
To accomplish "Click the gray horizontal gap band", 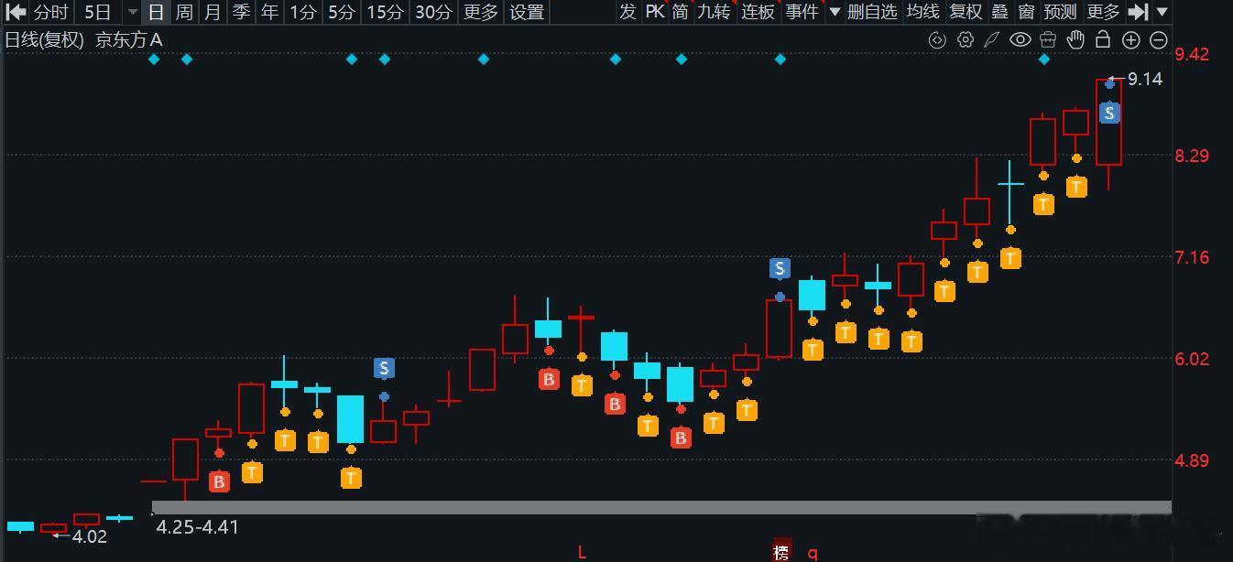I will [x=661, y=507].
